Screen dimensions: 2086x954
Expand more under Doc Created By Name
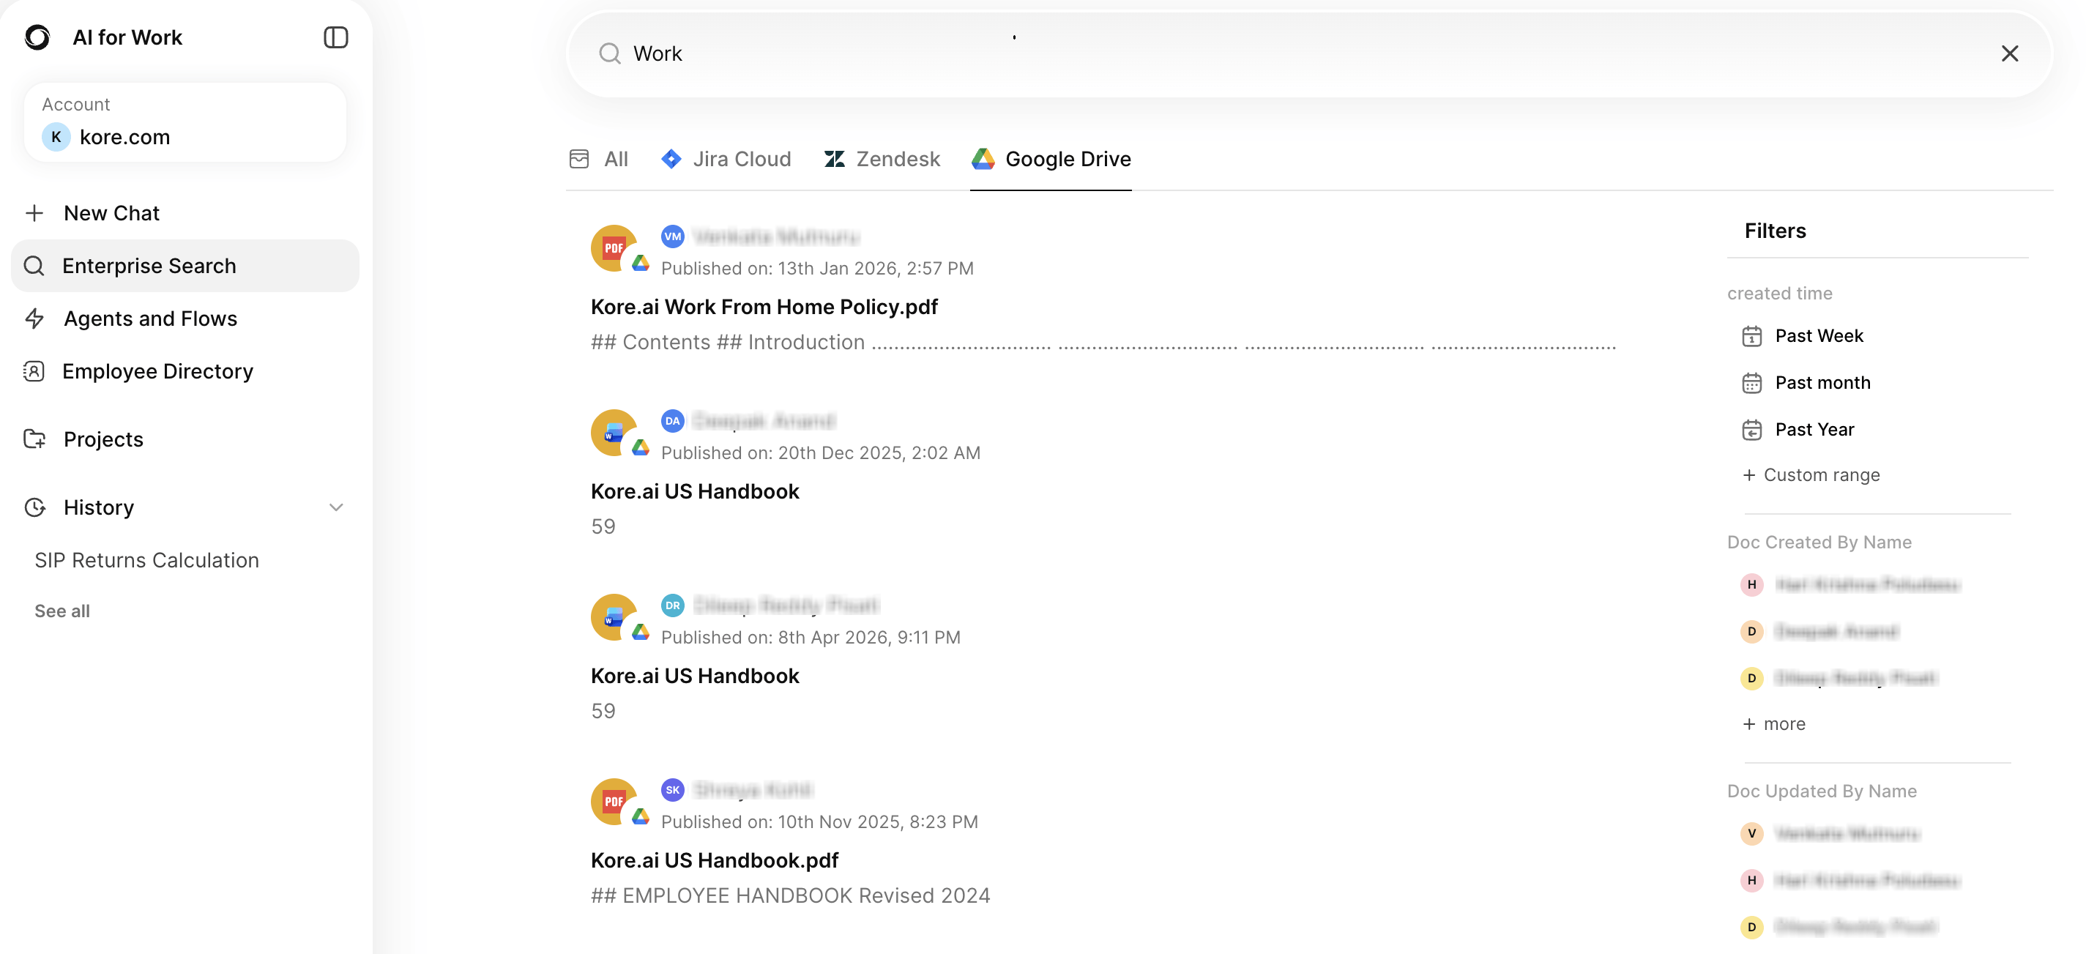[1773, 725]
